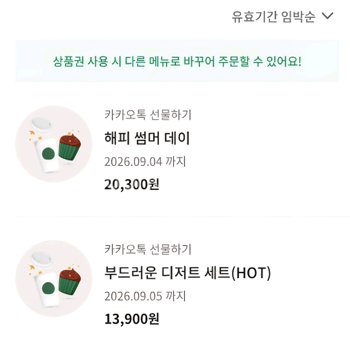Viewport: 350px width, 363px height.
Task: Tap the orange stars in 해피 썸머 데이 thumbnail
Action: (33, 135)
